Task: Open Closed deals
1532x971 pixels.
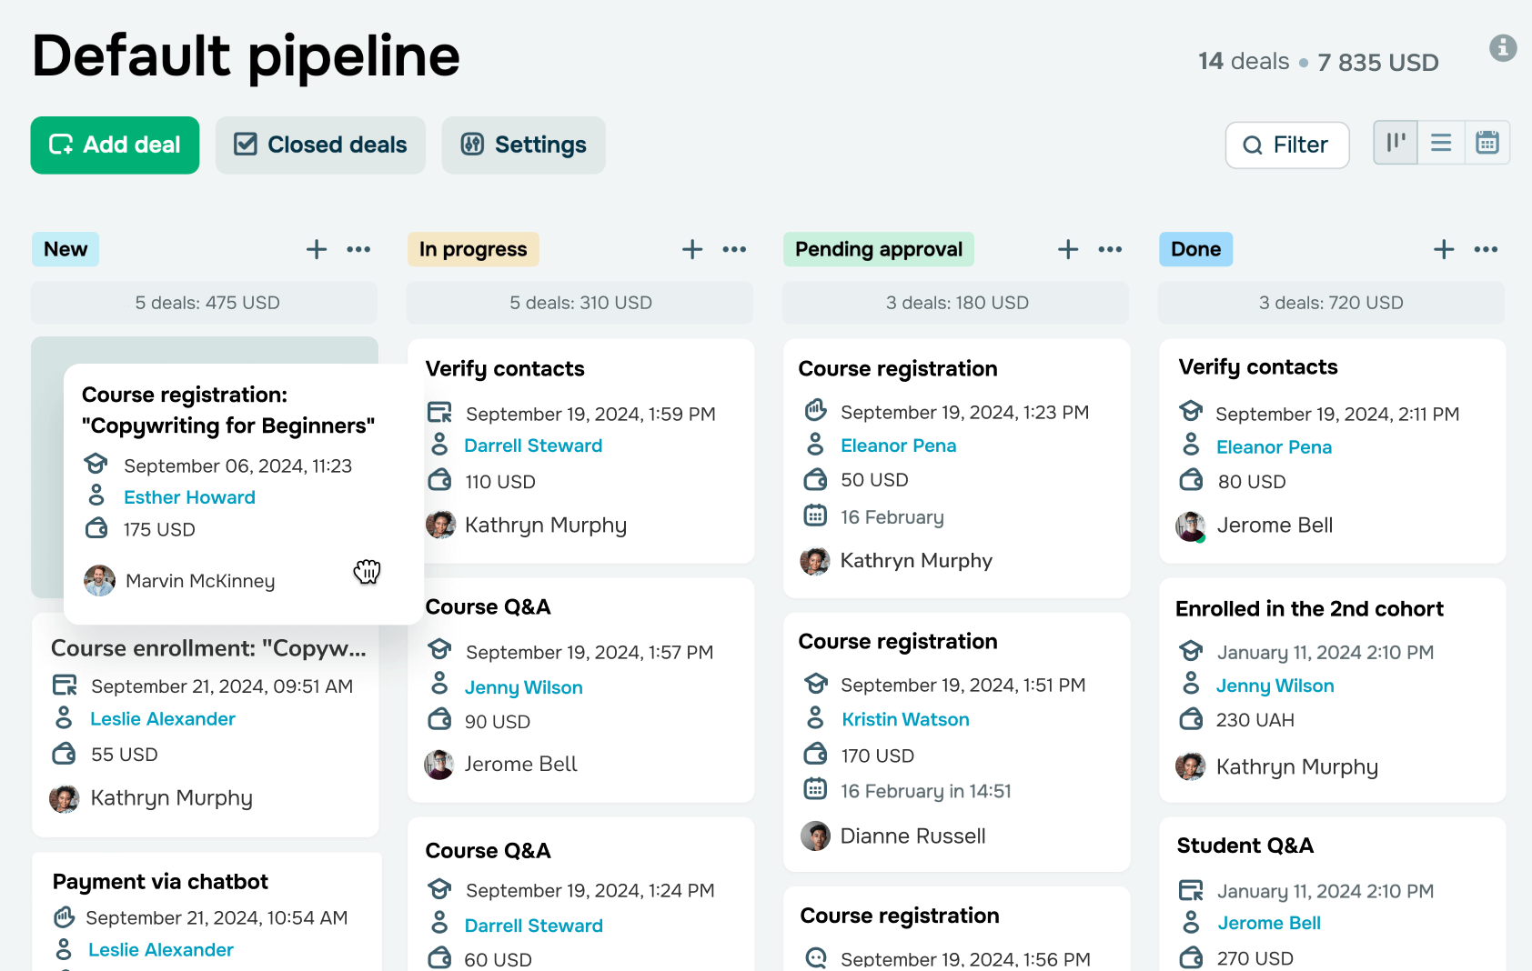Action: coord(320,145)
